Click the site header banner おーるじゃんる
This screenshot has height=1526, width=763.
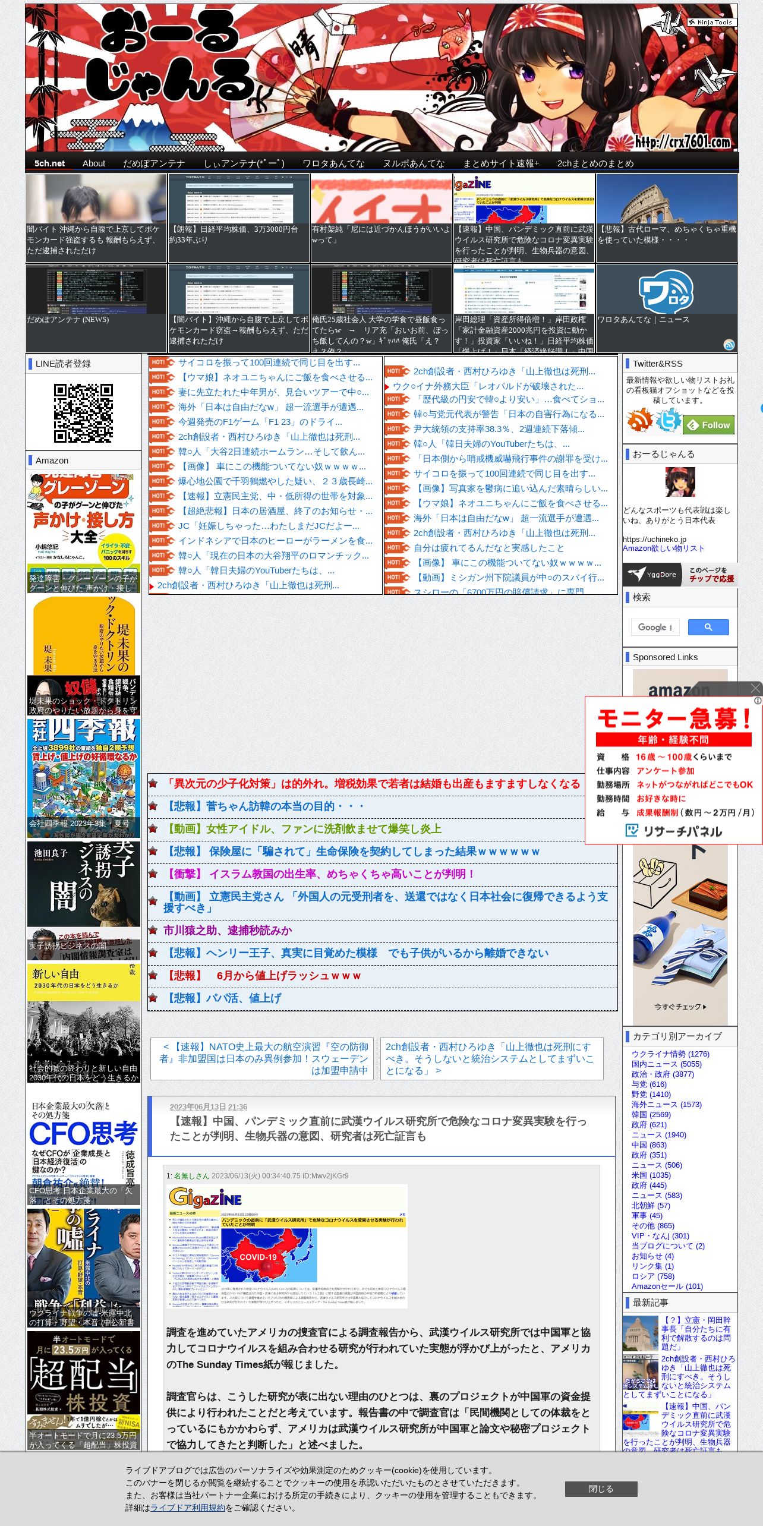click(x=381, y=78)
